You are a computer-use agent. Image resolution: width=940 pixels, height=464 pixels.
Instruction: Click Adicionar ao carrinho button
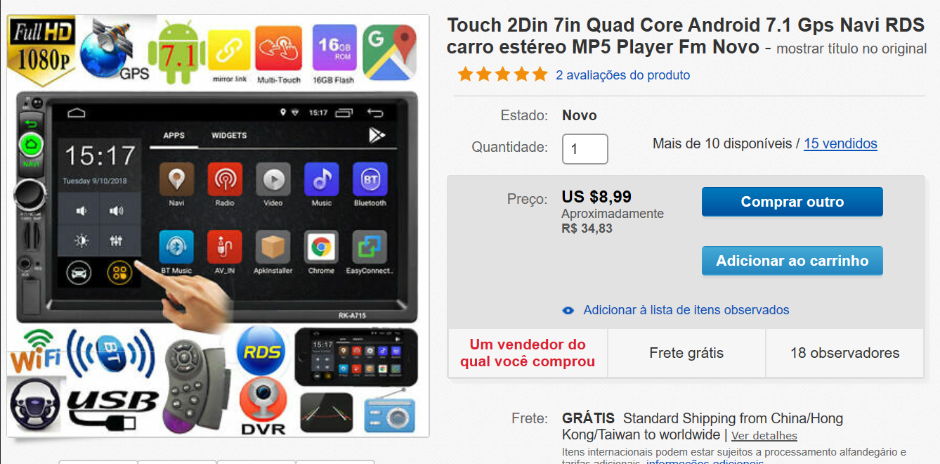[792, 261]
